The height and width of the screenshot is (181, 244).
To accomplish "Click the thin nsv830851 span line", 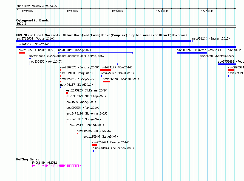I will [96, 53].
